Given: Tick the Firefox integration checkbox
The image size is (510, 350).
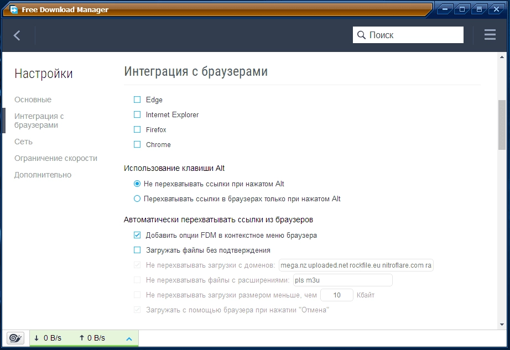Looking at the screenshot, I should 137,129.
